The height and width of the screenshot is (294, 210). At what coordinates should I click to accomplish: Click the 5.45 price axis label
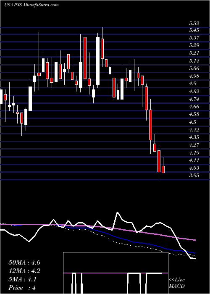194,30
